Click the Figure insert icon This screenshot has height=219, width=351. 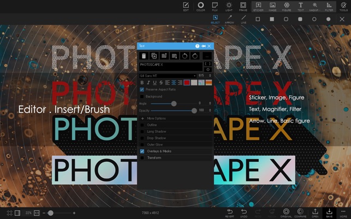[287, 7]
